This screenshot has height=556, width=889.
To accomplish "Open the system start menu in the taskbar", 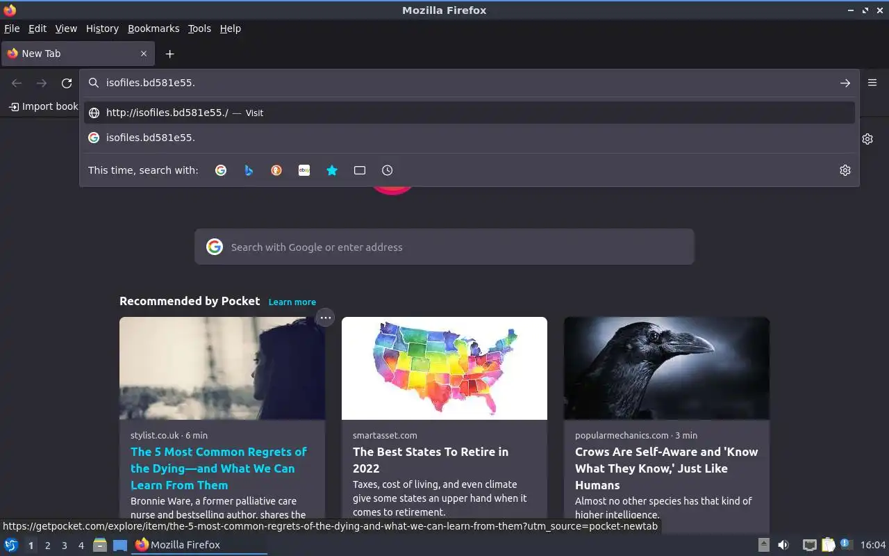I will (x=11, y=545).
